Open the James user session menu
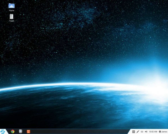Image resolution: width=168 pixels, height=134 pixels. click(x=163, y=132)
